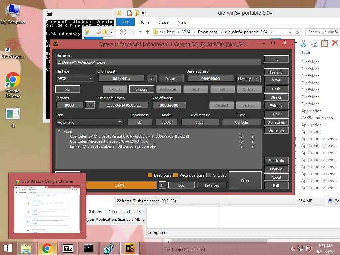Open Explorer recent locations dropdown arrow

pyautogui.click(x=140, y=32)
